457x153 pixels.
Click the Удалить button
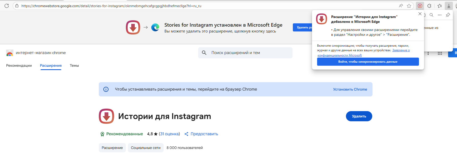coord(359,116)
